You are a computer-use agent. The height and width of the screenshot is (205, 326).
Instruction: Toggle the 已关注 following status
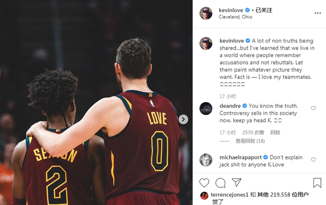[264, 10]
